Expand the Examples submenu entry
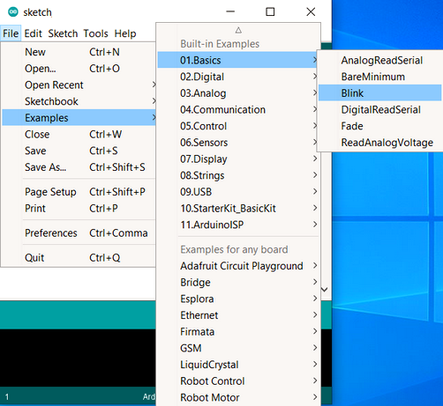This screenshot has height=406, width=443. [79, 118]
